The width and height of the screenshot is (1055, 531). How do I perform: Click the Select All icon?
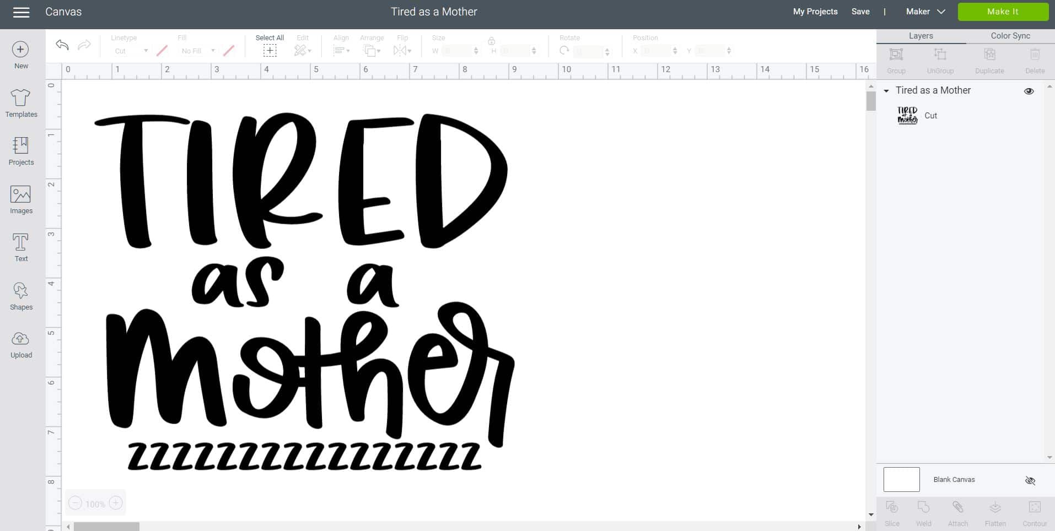pos(270,51)
